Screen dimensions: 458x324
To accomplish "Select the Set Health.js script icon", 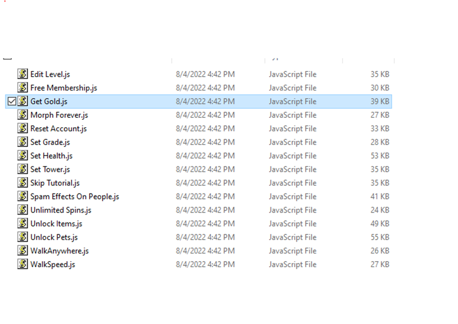I will coord(23,156).
